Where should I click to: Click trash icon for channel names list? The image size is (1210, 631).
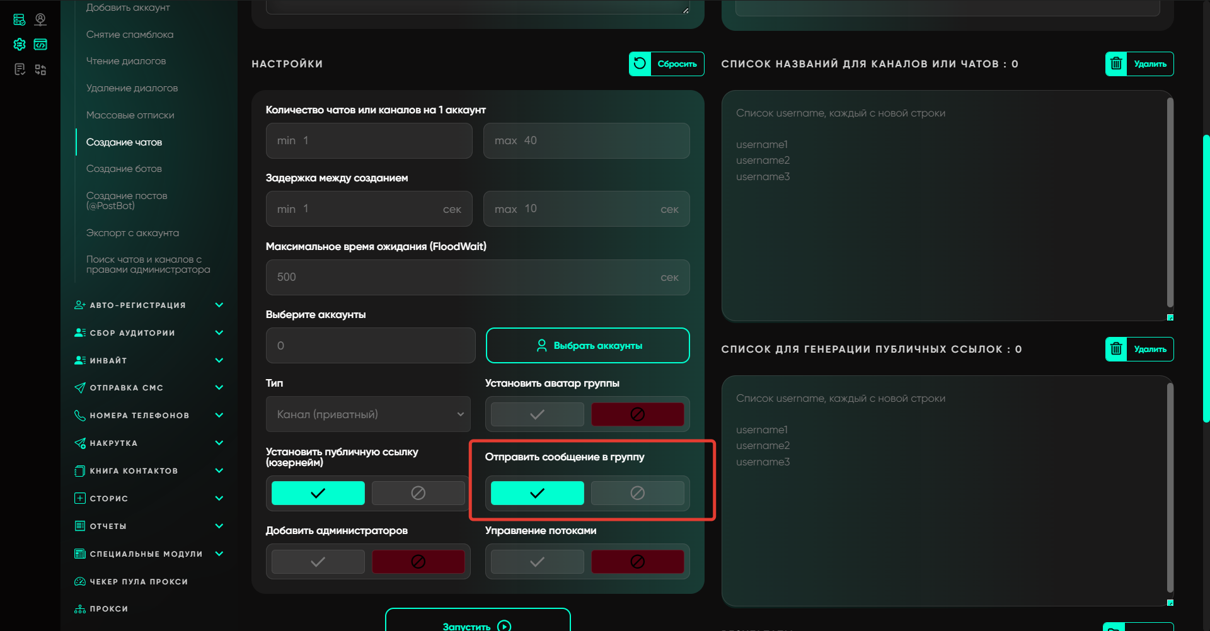point(1116,64)
